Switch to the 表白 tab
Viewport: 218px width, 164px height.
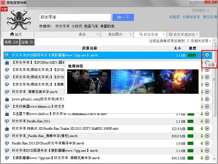click(68, 34)
